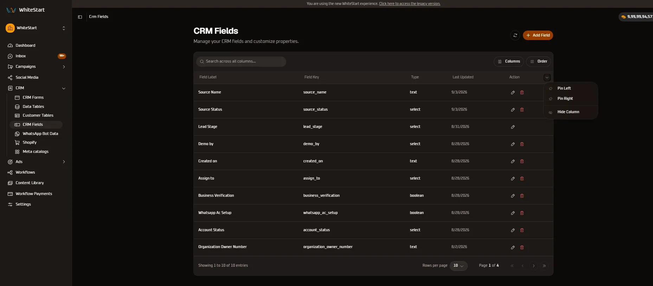Open the Rows per page dropdown
The image size is (653, 286).
[459, 266]
